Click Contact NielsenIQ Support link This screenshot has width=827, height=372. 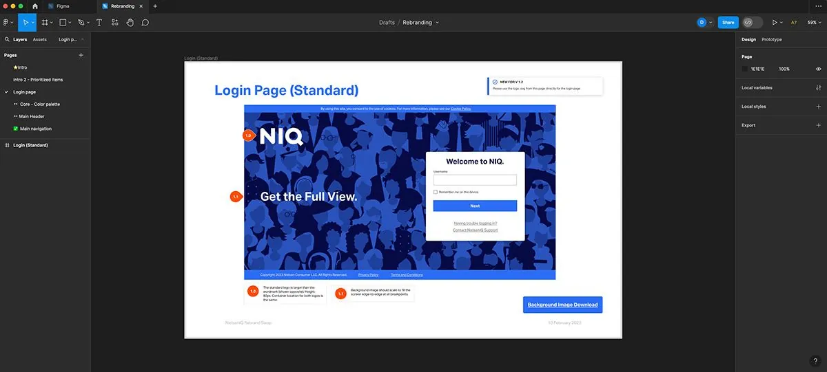475,230
